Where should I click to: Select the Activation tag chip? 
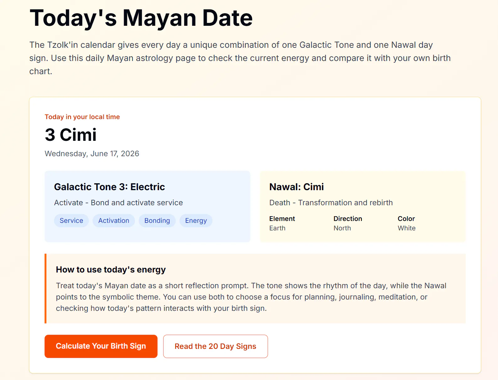pos(114,221)
